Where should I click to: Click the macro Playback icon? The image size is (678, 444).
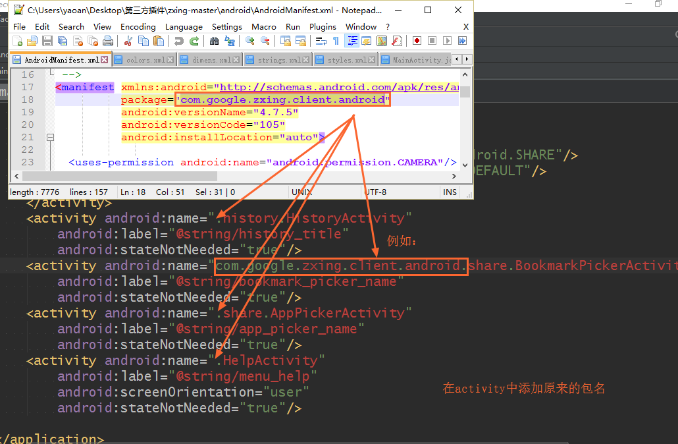pyautogui.click(x=447, y=41)
